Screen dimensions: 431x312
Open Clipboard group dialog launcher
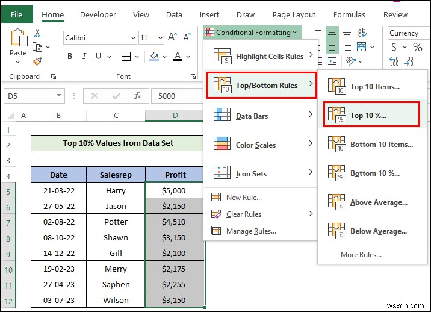click(54, 76)
